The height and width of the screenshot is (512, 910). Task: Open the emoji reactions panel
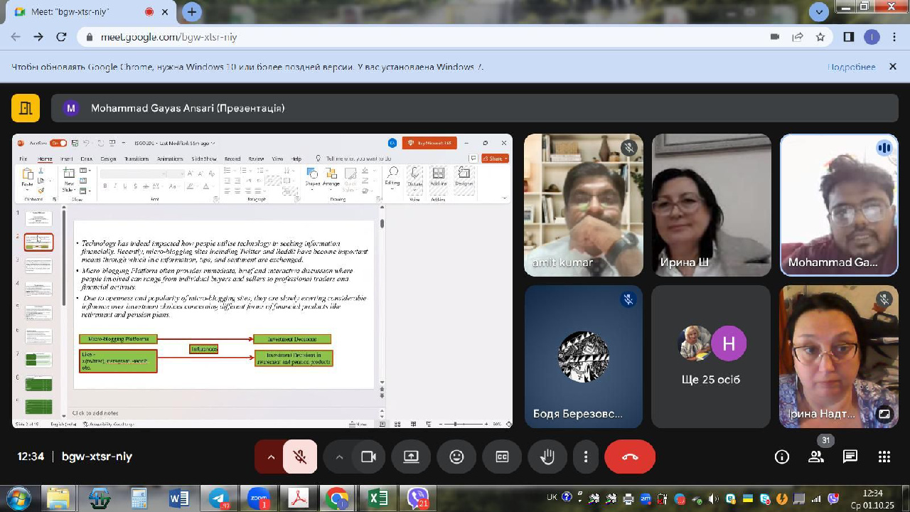456,457
